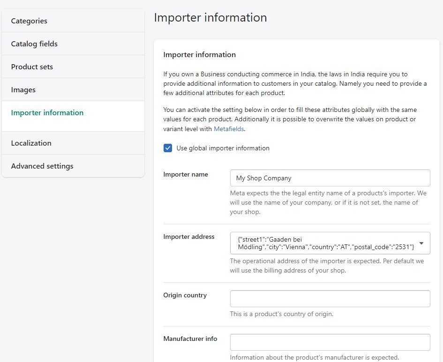
Task: Go to Advanced settings
Action: [x=42, y=166]
